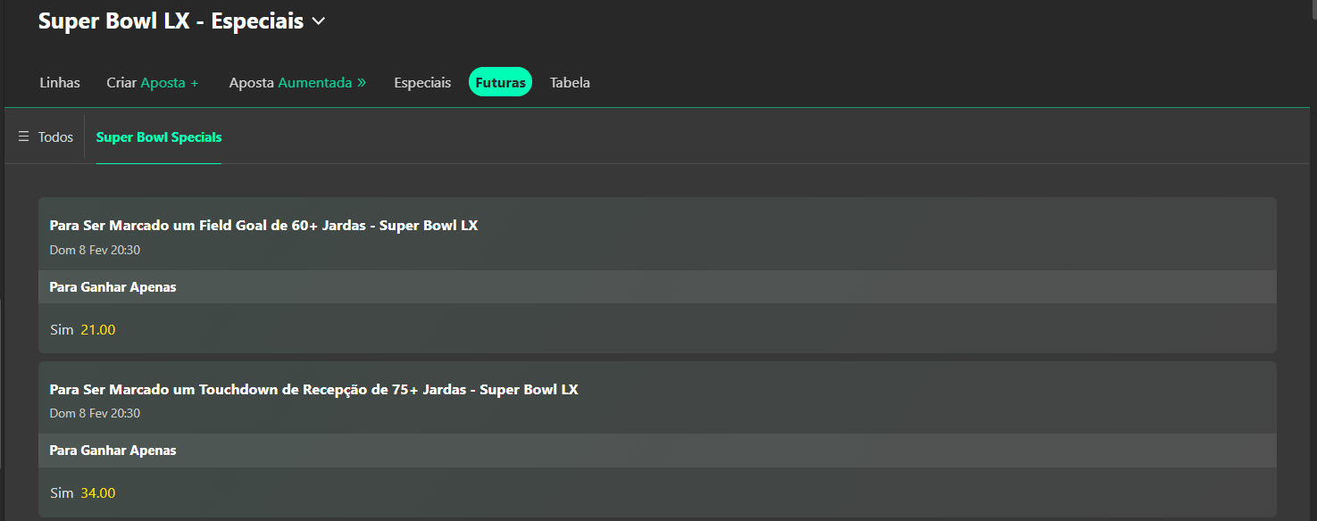Image resolution: width=1317 pixels, height=521 pixels.
Task: Click Para Ganhar Apenas header in Field Goal card
Action: coord(657,287)
